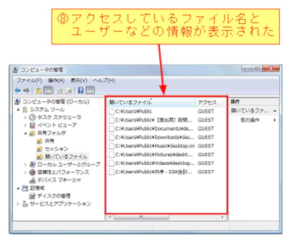Select the タスク スケジューラ clock icon
This screenshot has height=243, width=291.
pos(32,117)
